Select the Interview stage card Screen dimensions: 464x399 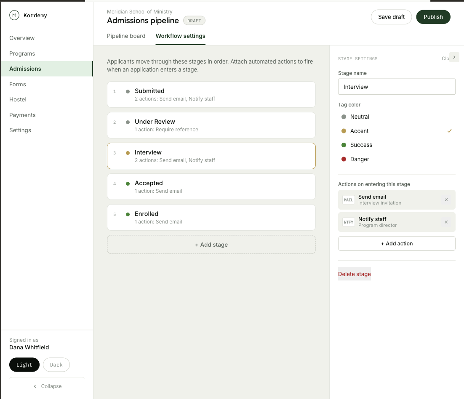pos(211,156)
